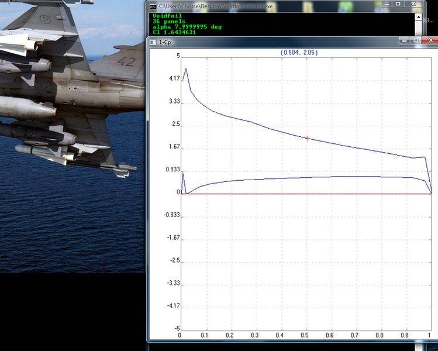The height and width of the screenshot is (351, 438).
Task: Click the x-axis label '0.1'
Action: click(x=205, y=335)
